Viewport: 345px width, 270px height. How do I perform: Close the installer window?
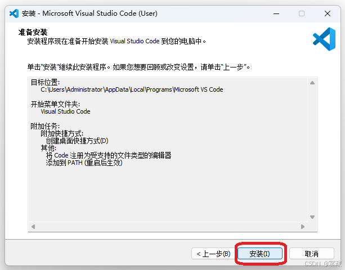click(328, 13)
